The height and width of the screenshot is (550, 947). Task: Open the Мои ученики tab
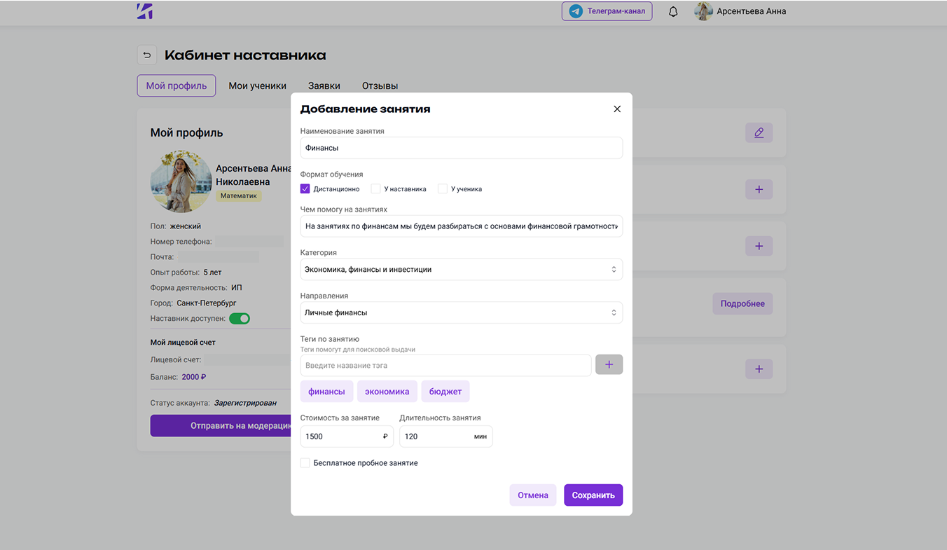[257, 86]
